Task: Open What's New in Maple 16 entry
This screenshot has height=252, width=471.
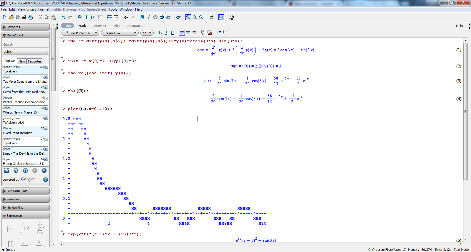Action: click(x=26, y=110)
